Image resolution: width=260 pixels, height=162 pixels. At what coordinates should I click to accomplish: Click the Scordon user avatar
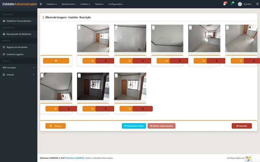[240, 4]
